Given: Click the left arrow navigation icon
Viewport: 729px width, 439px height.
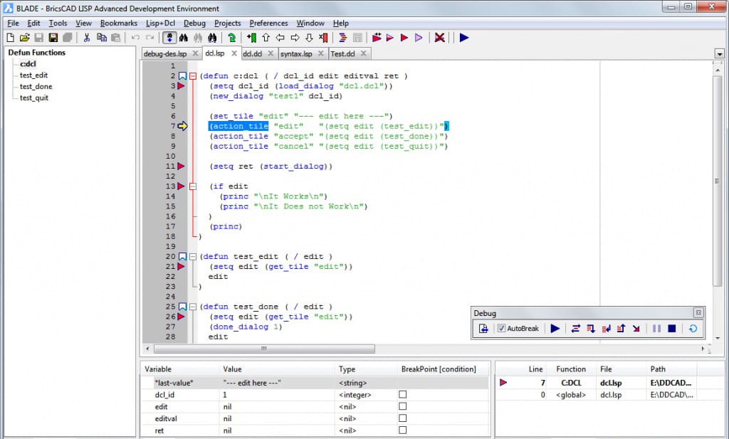Looking at the screenshot, I should (x=280, y=38).
